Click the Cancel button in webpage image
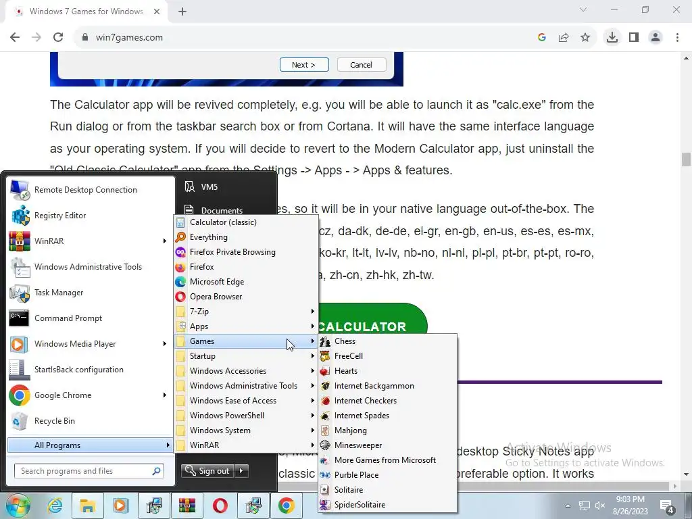The height and width of the screenshot is (519, 692). (362, 64)
